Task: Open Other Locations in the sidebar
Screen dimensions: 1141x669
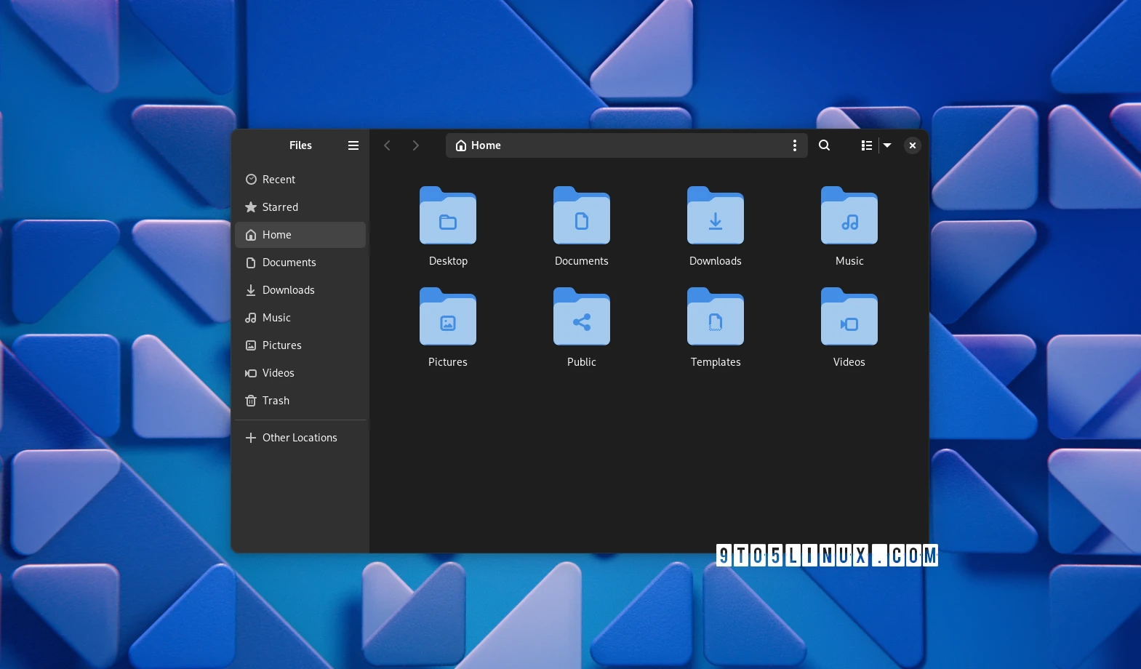Action: tap(300, 438)
